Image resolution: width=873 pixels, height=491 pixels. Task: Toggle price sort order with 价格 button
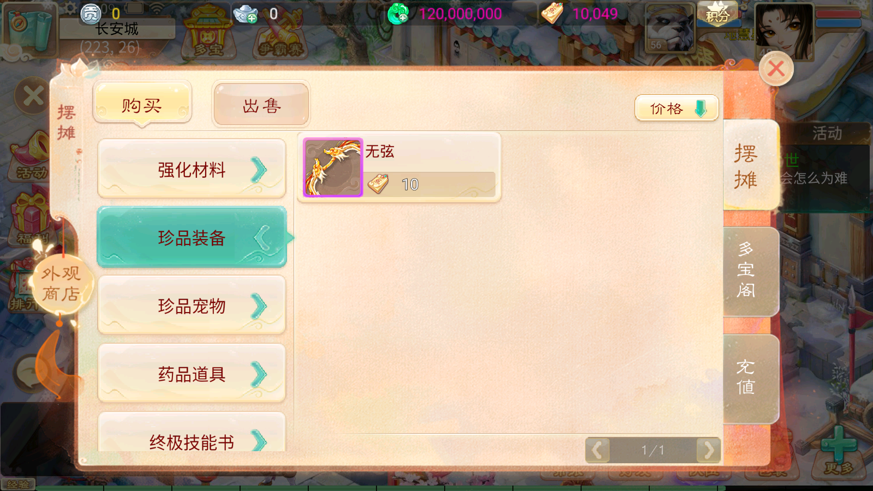pyautogui.click(x=677, y=108)
